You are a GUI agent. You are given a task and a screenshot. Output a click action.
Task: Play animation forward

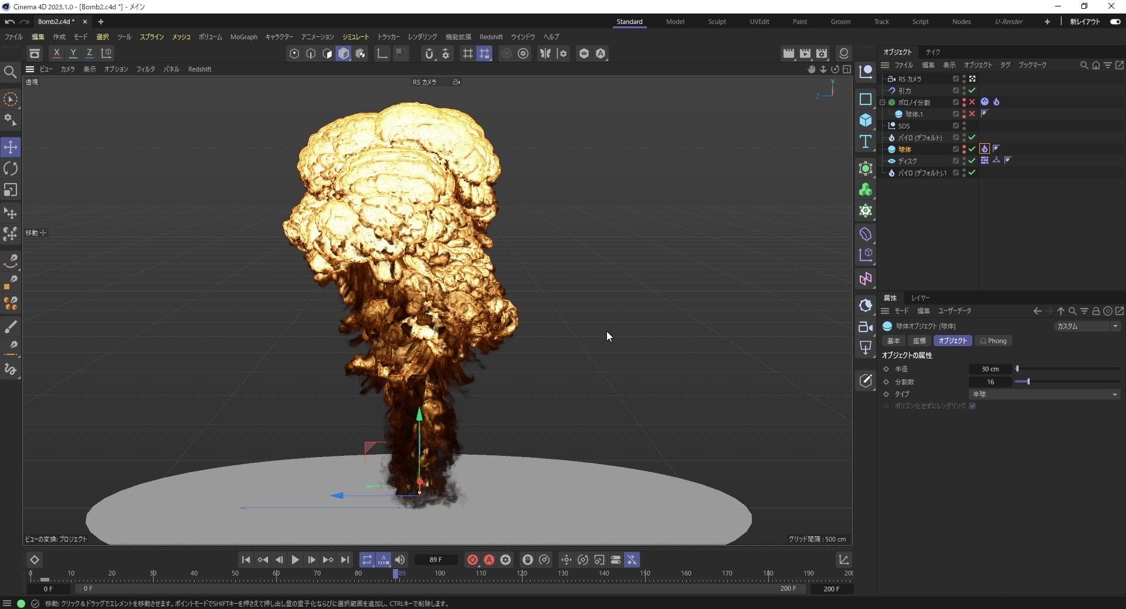pos(295,560)
